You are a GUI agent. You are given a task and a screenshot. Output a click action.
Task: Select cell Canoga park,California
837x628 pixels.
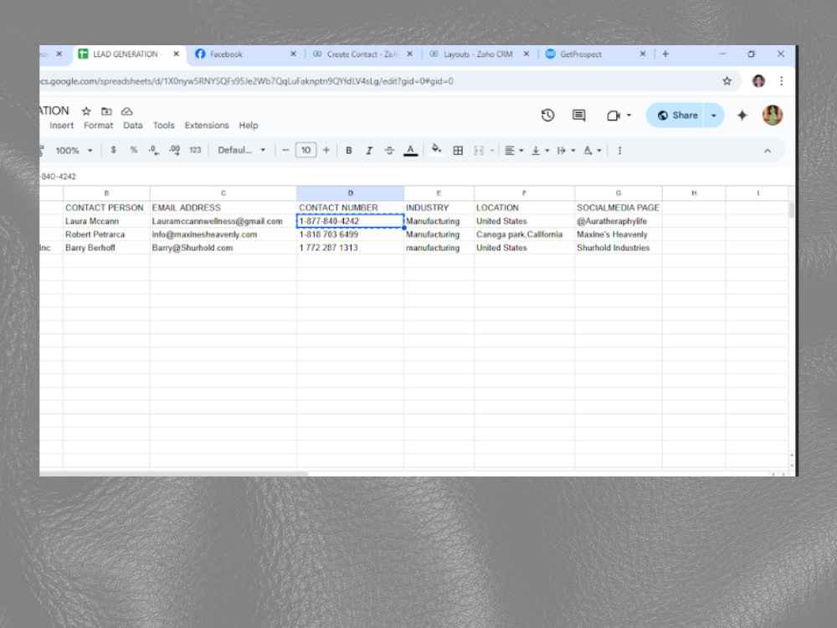tap(524, 234)
